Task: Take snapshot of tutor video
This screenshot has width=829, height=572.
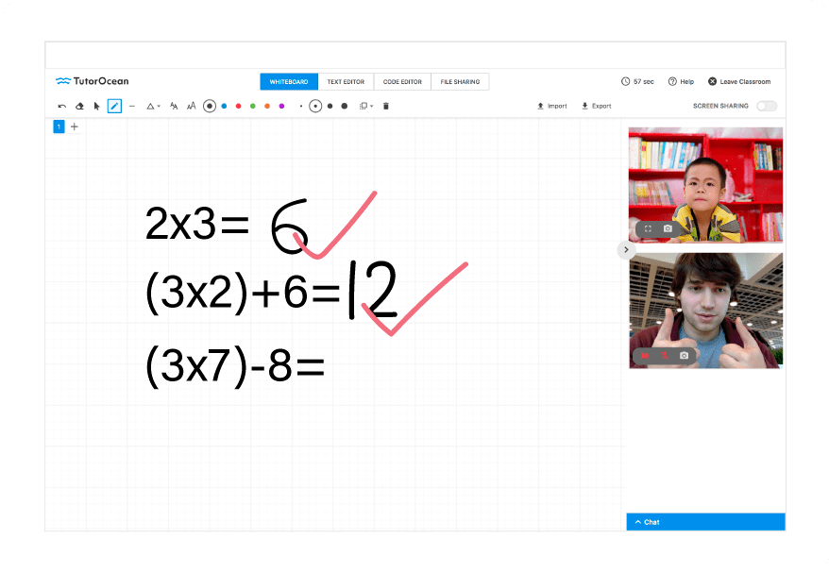Action: [685, 356]
